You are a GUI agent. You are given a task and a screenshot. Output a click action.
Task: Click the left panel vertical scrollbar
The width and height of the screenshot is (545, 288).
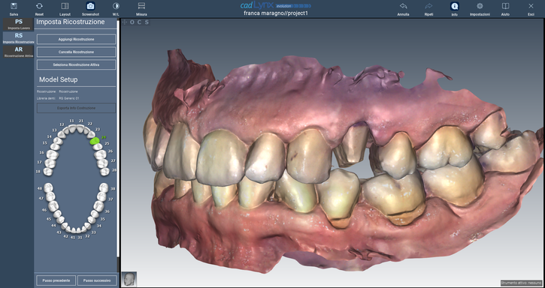click(x=119, y=139)
